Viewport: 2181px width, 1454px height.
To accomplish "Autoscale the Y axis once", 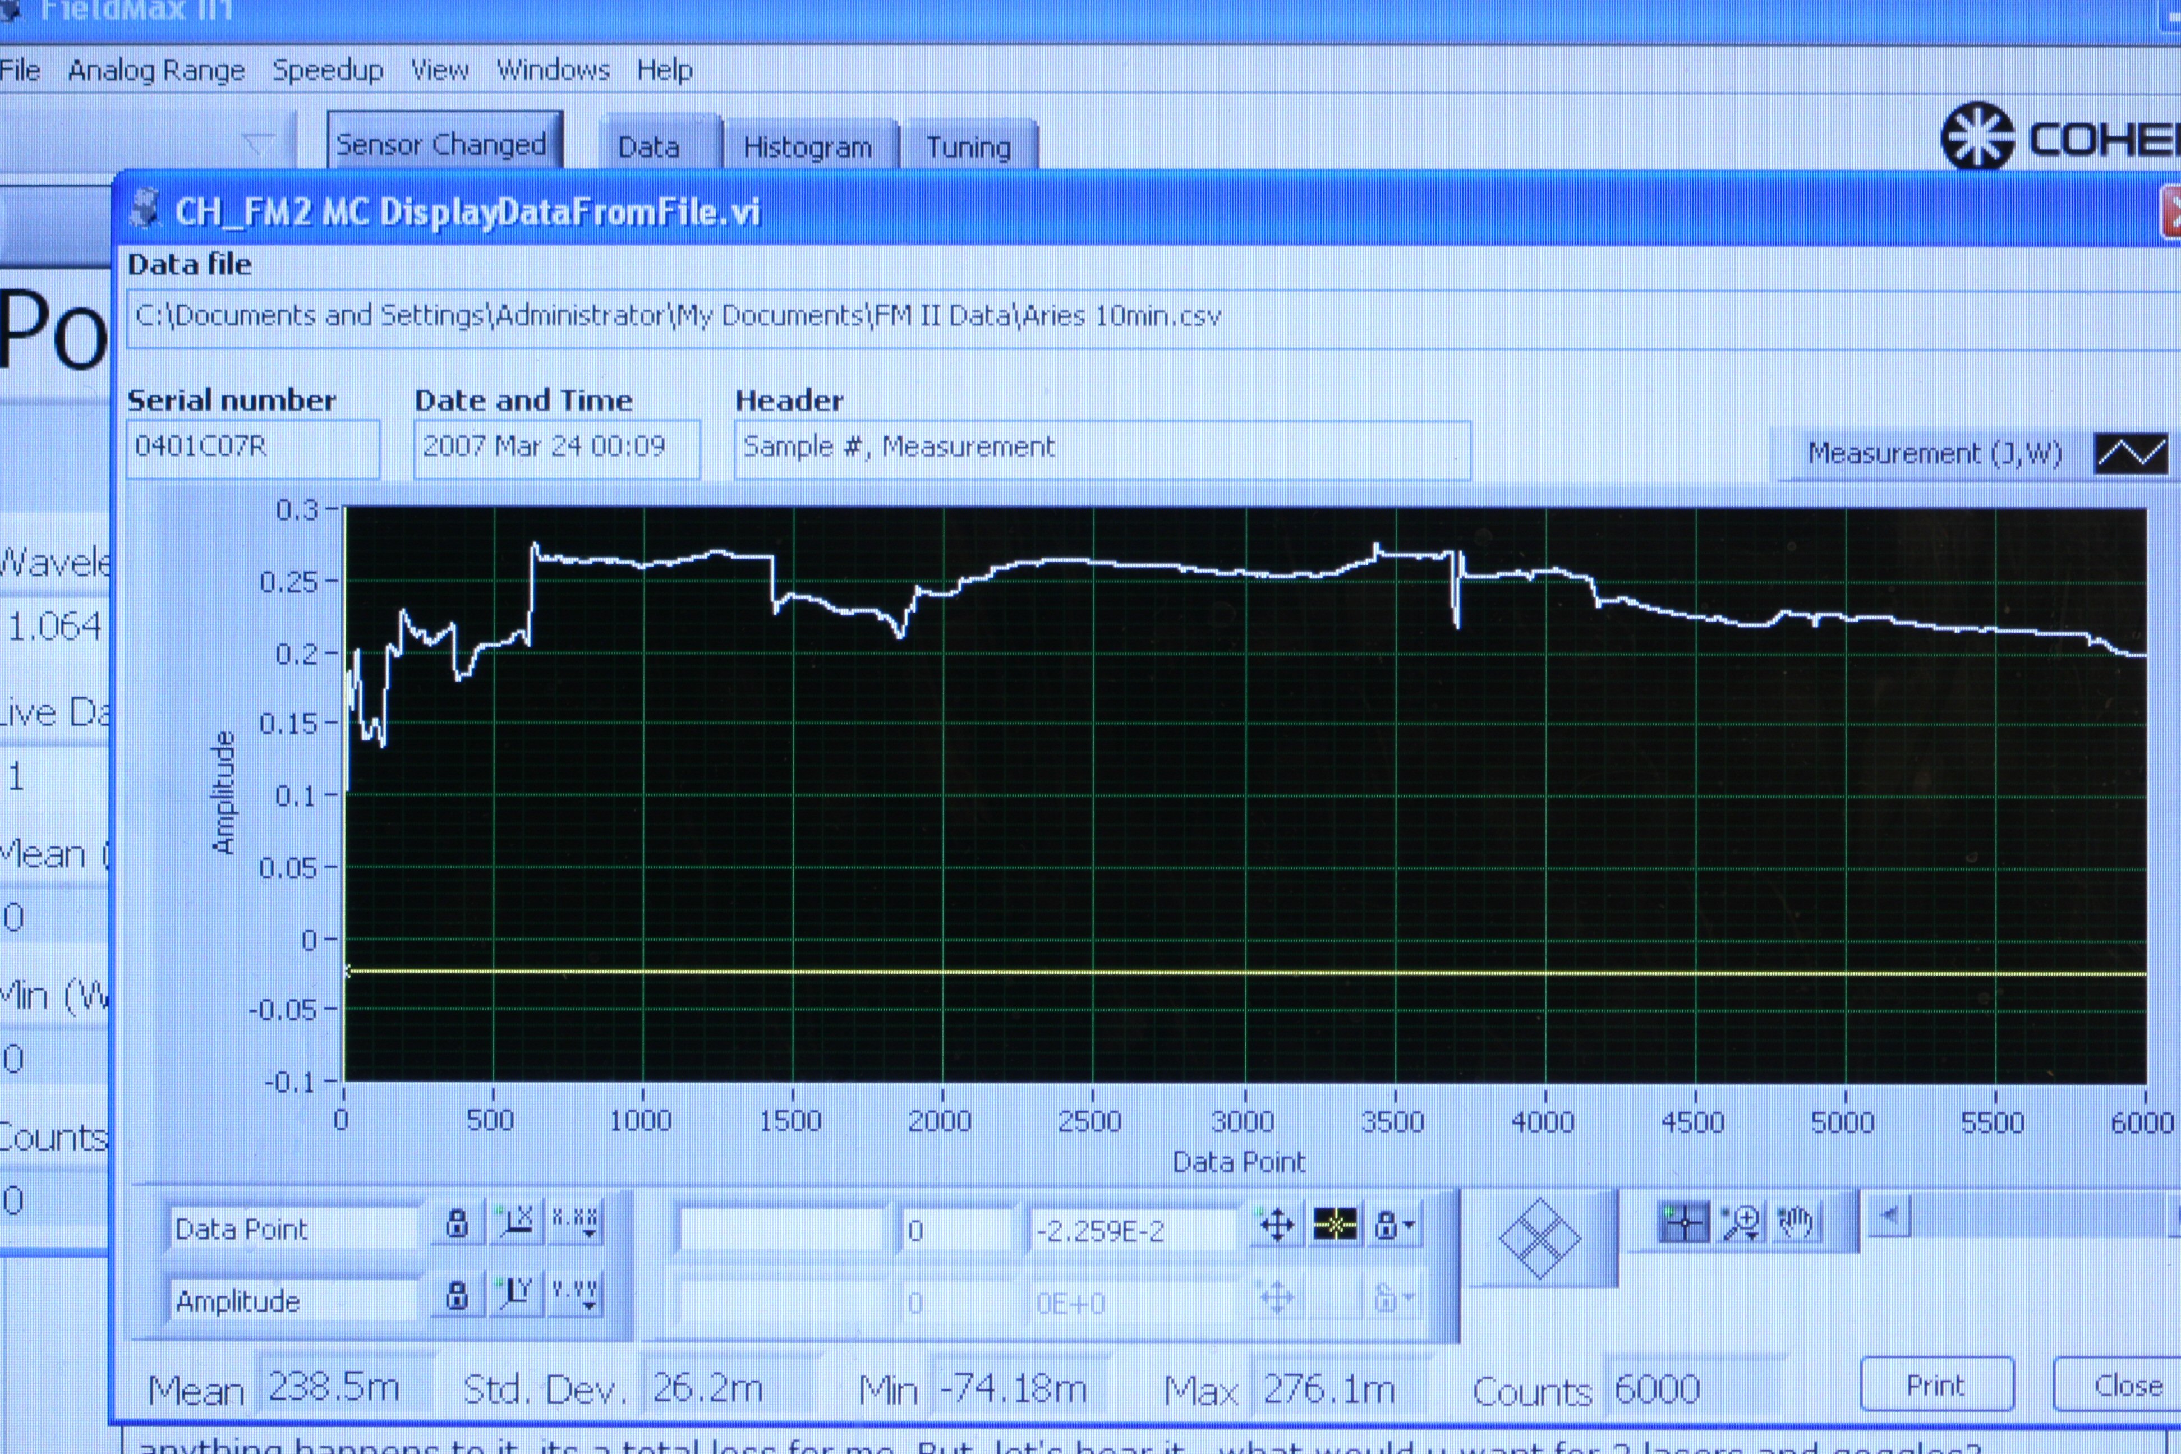I will [x=516, y=1294].
